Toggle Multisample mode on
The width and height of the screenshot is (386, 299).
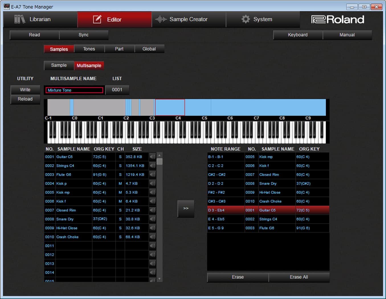click(x=89, y=65)
